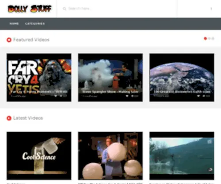Open the Cool Science video thumbnail
This screenshot has height=184, width=221.
(x=39, y=156)
